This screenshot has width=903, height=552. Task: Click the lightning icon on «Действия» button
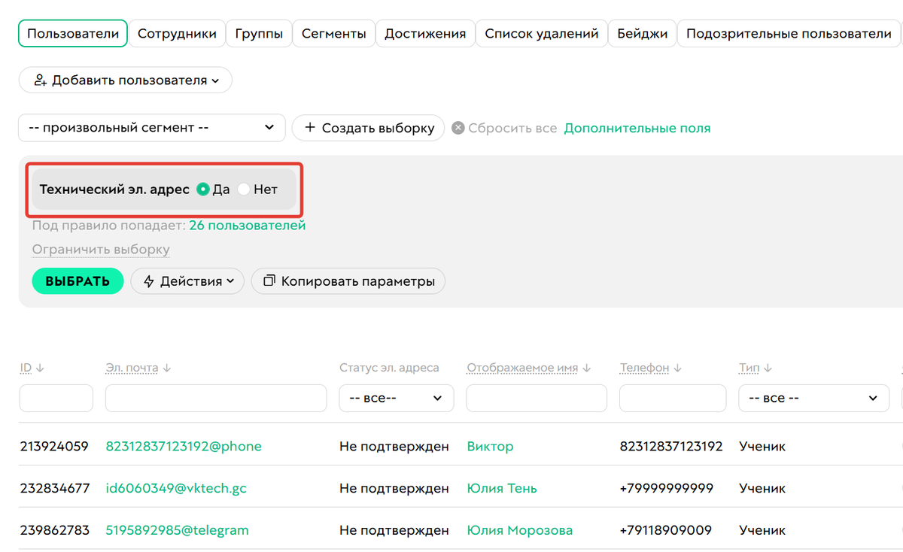(149, 281)
